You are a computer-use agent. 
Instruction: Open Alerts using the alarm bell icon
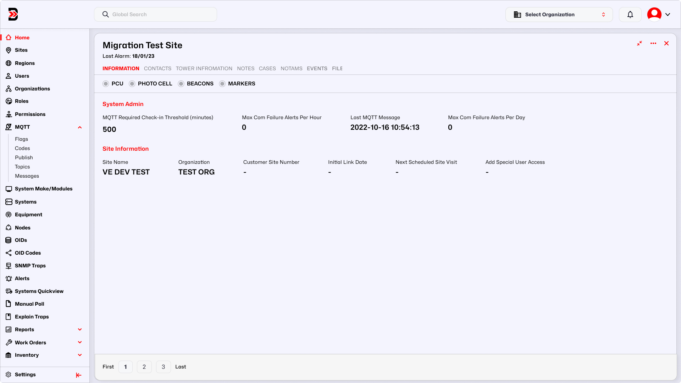[x=9, y=278]
